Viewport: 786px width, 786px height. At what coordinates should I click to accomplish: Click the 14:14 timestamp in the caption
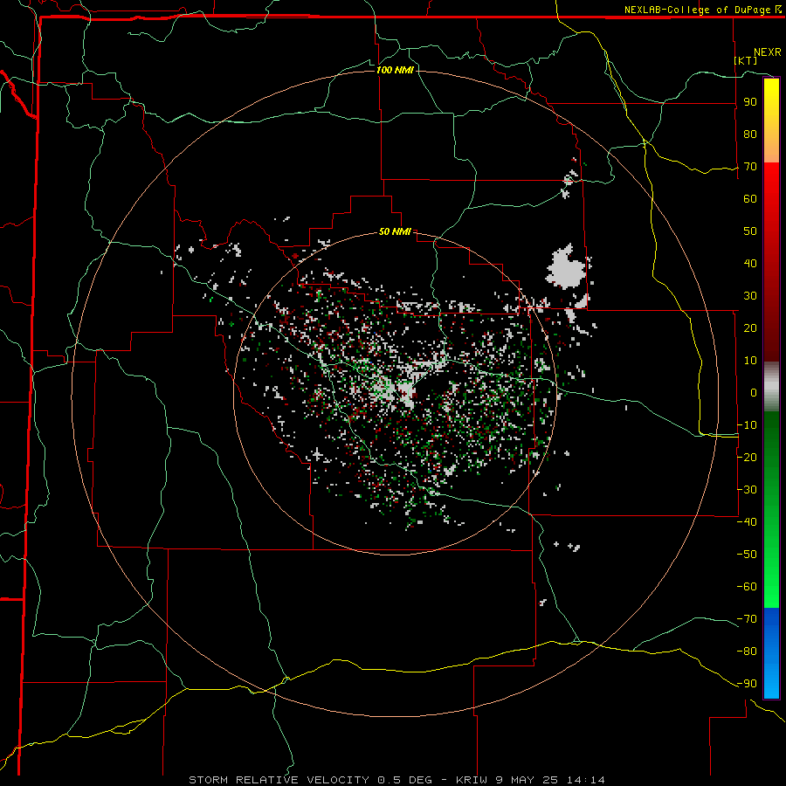586,780
